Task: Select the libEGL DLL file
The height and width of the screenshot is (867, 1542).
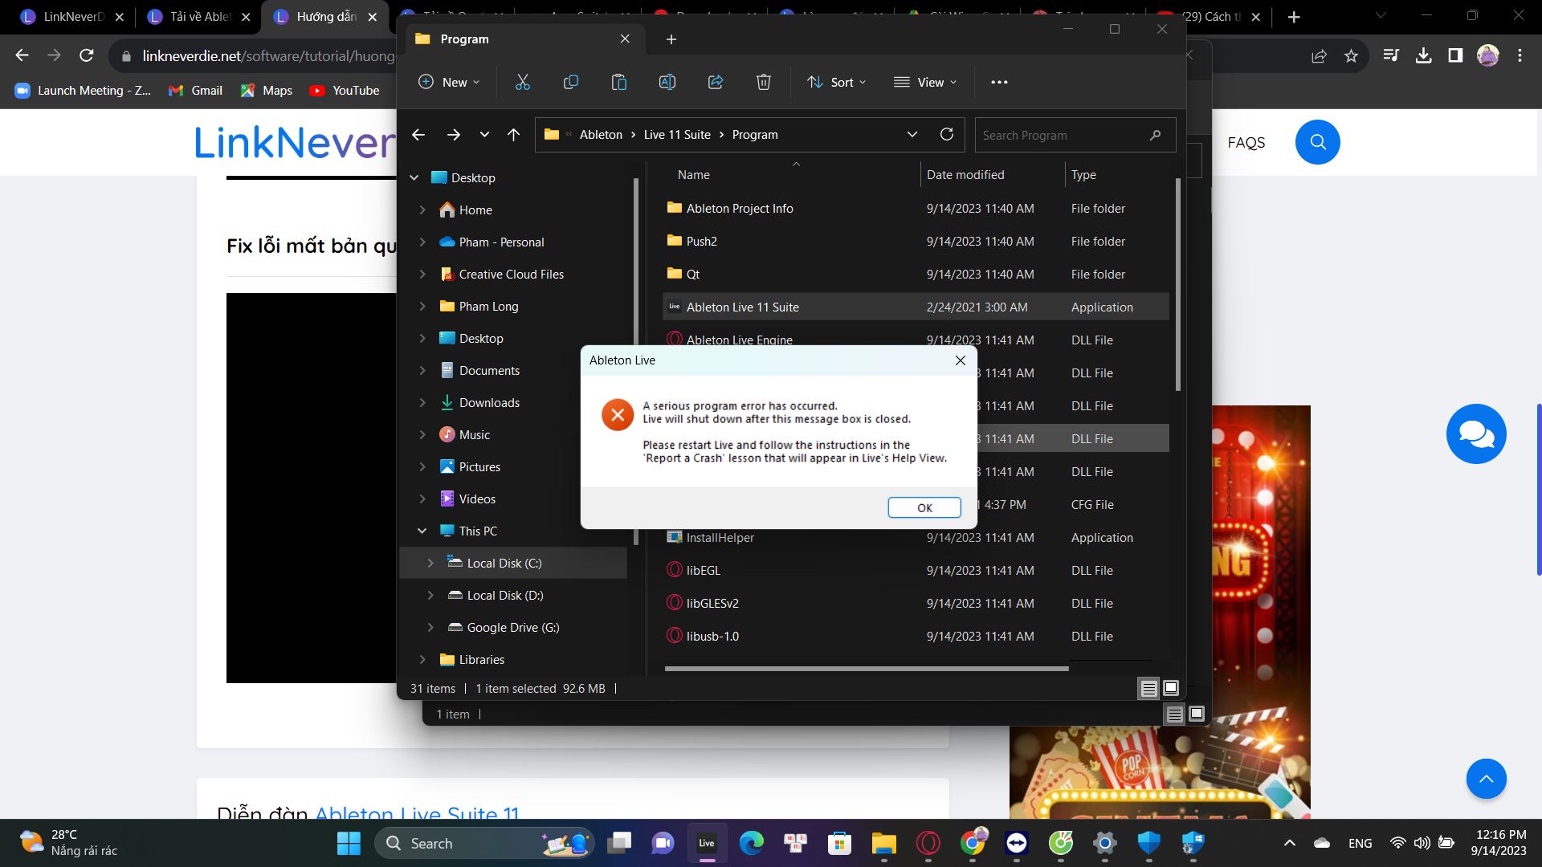Action: pyautogui.click(x=916, y=571)
